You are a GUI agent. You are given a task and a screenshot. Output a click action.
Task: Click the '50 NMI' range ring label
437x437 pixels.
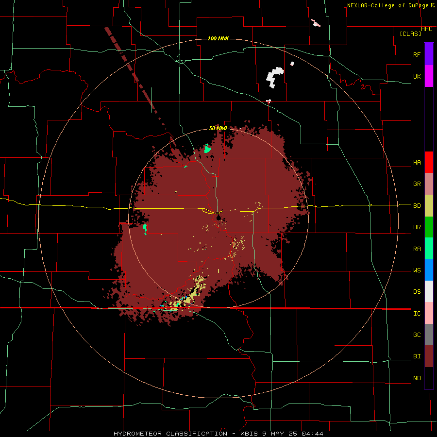pos(218,129)
